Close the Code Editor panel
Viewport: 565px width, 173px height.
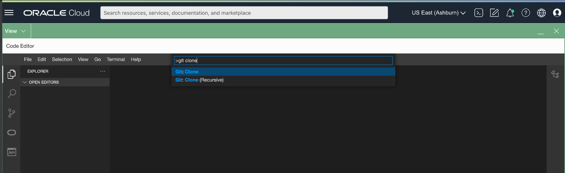(557, 31)
